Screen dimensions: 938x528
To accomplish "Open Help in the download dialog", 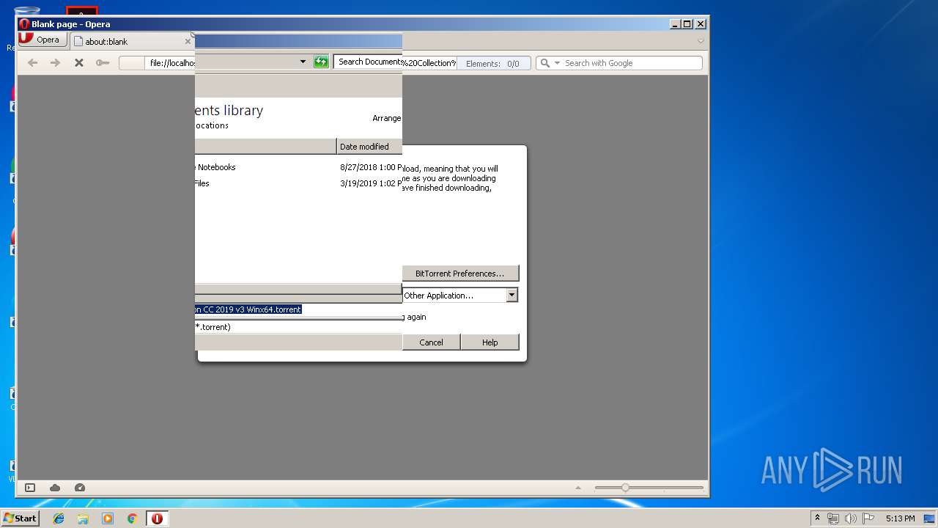I will click(490, 342).
